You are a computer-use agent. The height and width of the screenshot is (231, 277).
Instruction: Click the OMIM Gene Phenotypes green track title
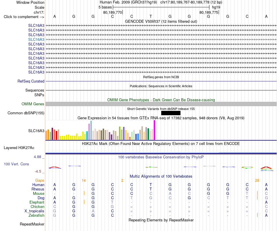(161, 100)
